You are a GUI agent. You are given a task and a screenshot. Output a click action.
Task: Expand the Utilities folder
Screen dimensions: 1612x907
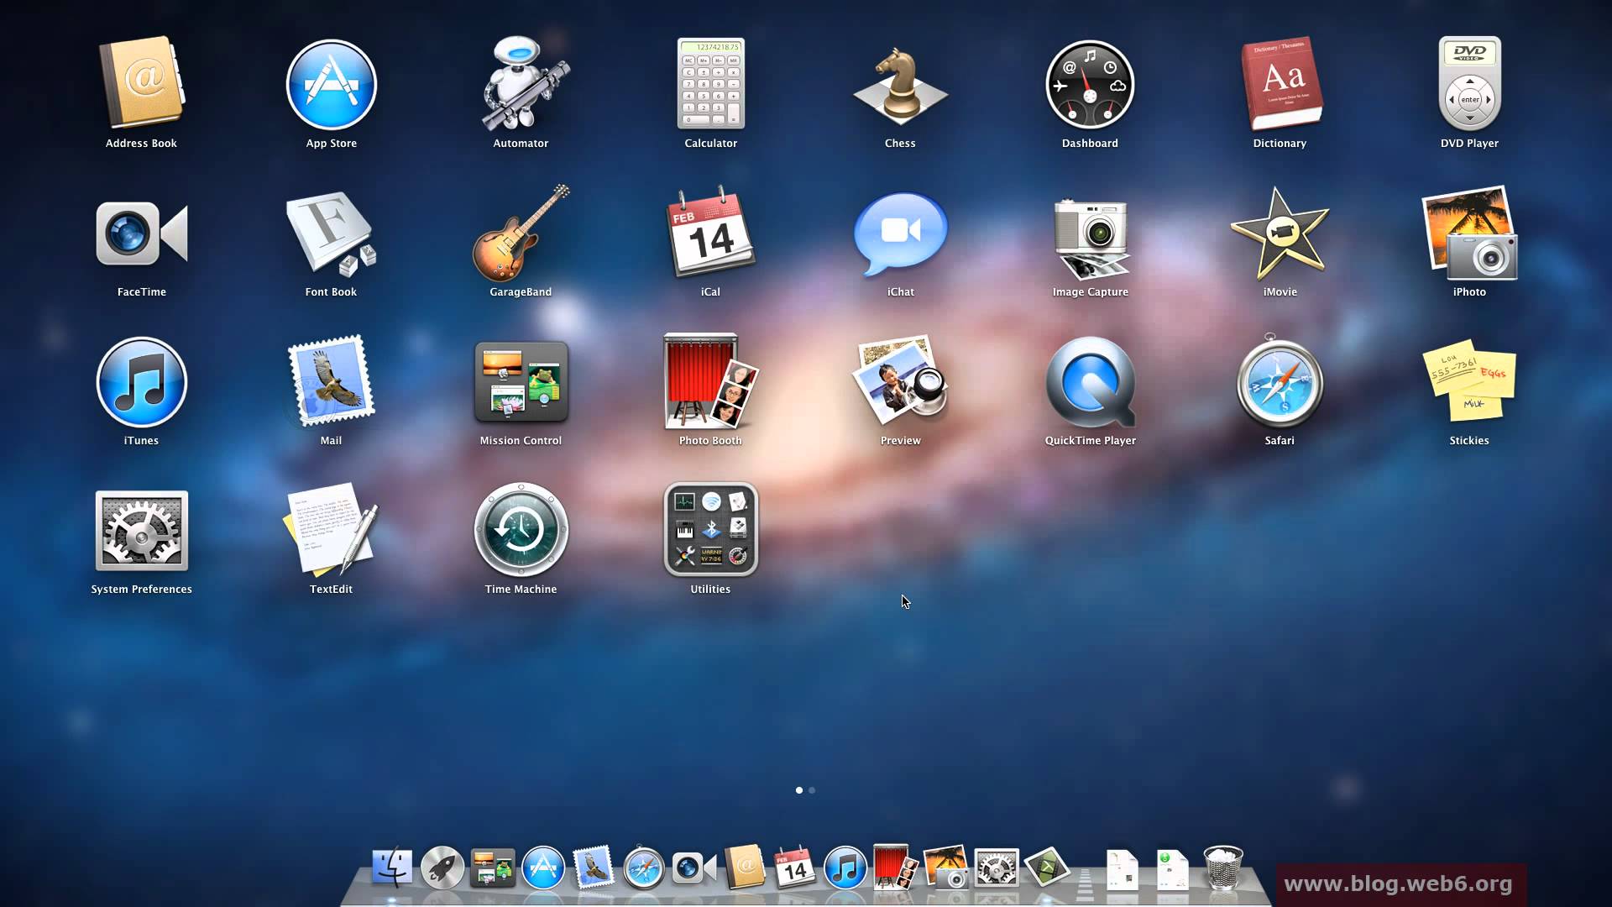710,529
